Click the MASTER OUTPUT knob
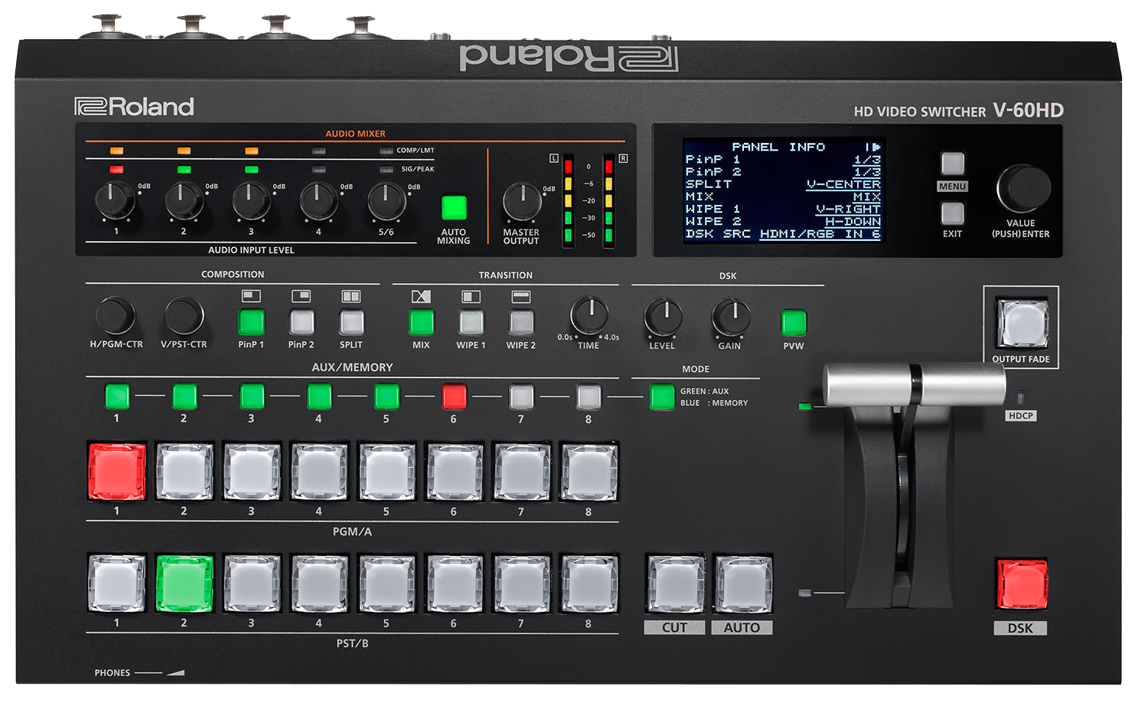Image resolution: width=1148 pixels, height=712 pixels. (x=522, y=202)
